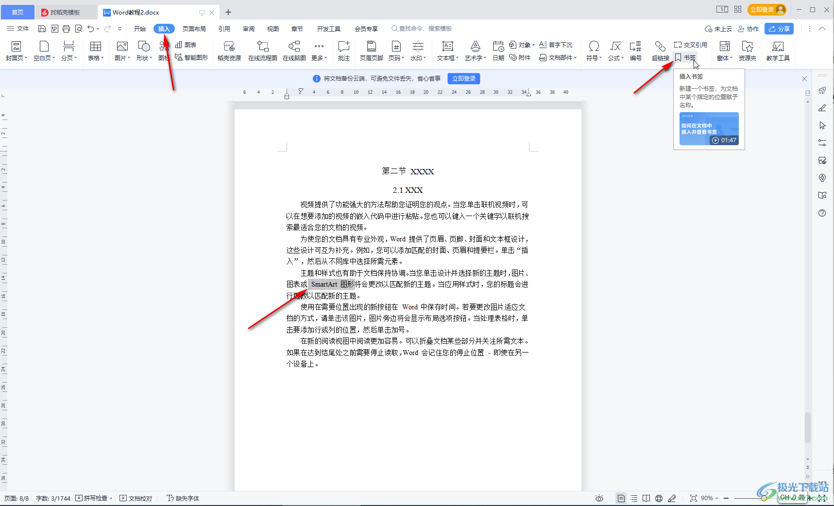This screenshot has height=506, width=834.
Task: Open 资源夹 resource folder
Action: pyautogui.click(x=748, y=51)
